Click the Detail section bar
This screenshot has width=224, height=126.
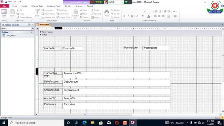pyautogui.click(x=130, y=35)
